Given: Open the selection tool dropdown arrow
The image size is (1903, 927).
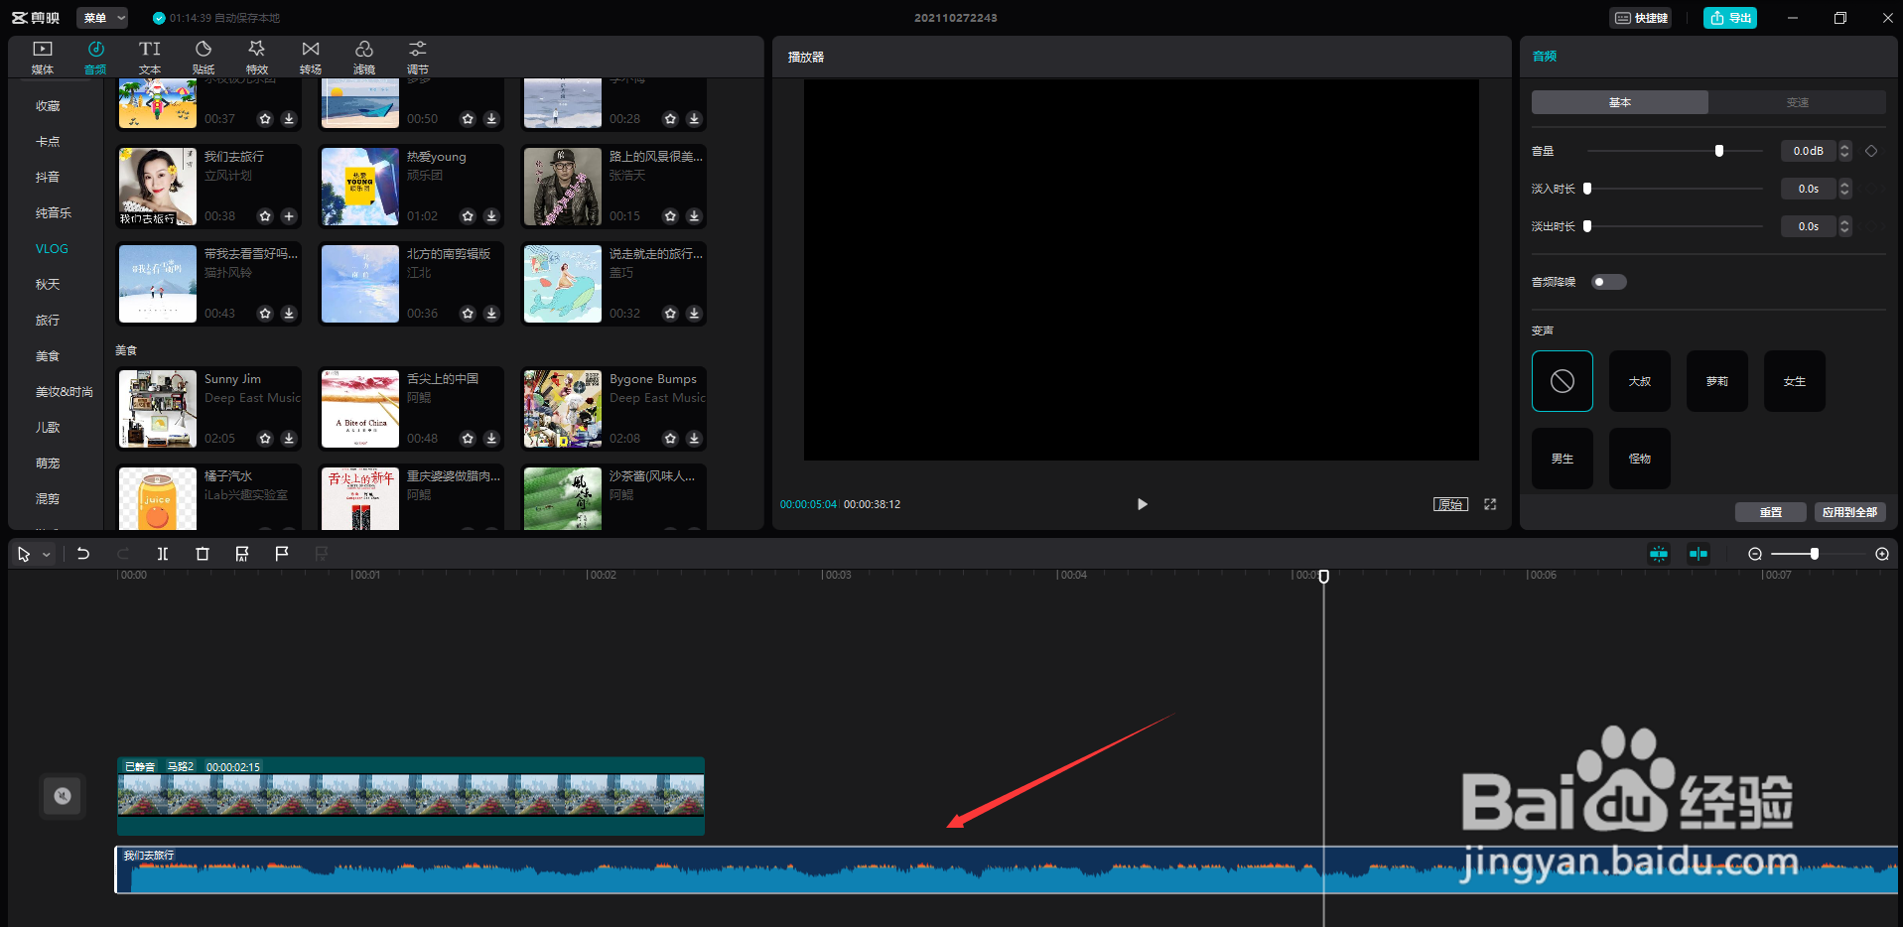Looking at the screenshot, I should pos(47,555).
